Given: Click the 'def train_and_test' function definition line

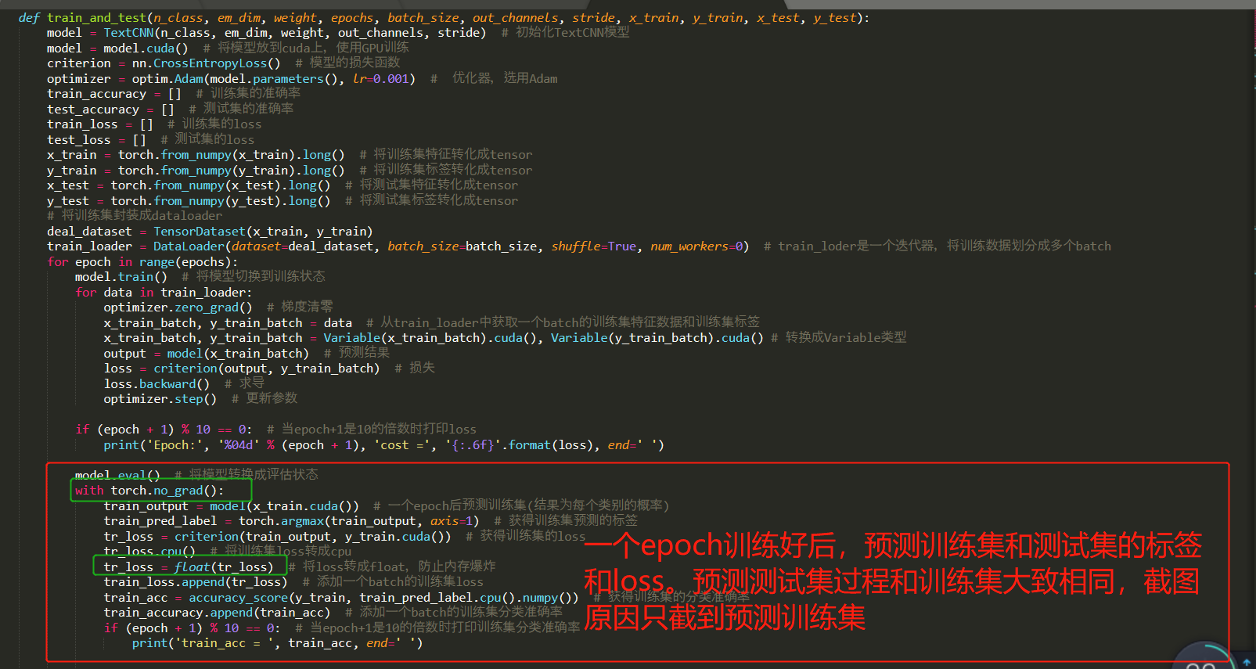Looking at the screenshot, I should [x=444, y=17].
